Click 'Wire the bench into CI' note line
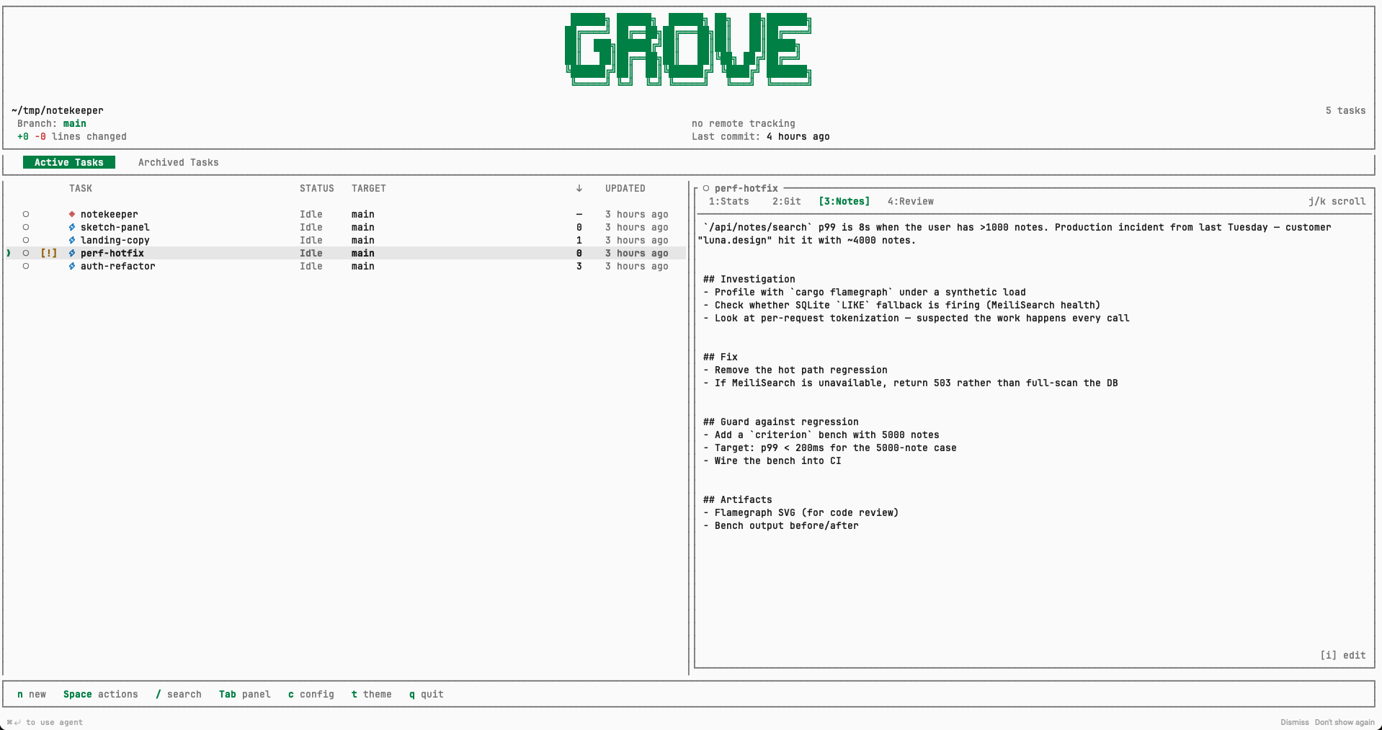Viewport: 1382px width, 730px height. pyautogui.click(x=772, y=460)
